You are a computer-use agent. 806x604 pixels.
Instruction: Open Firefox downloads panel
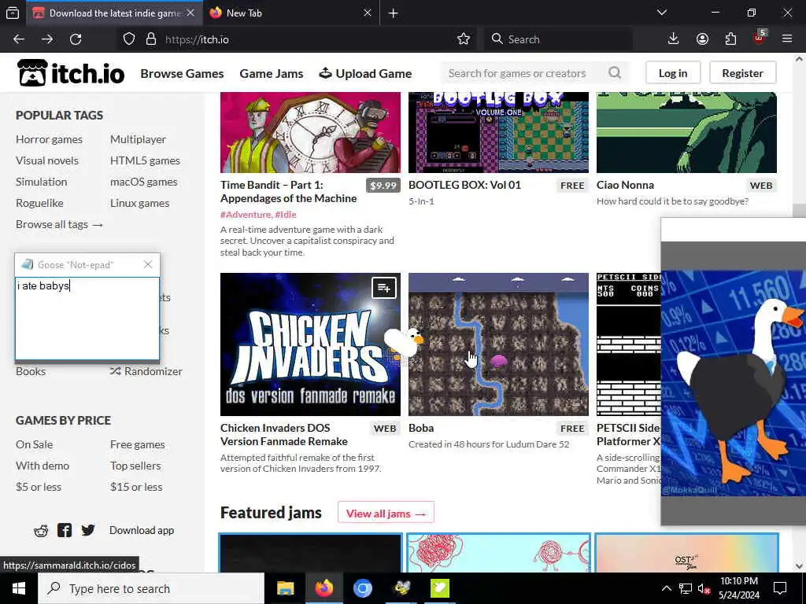coord(673,39)
